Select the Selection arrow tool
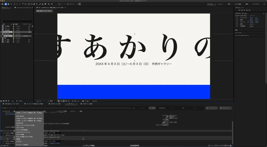 (6, 4)
